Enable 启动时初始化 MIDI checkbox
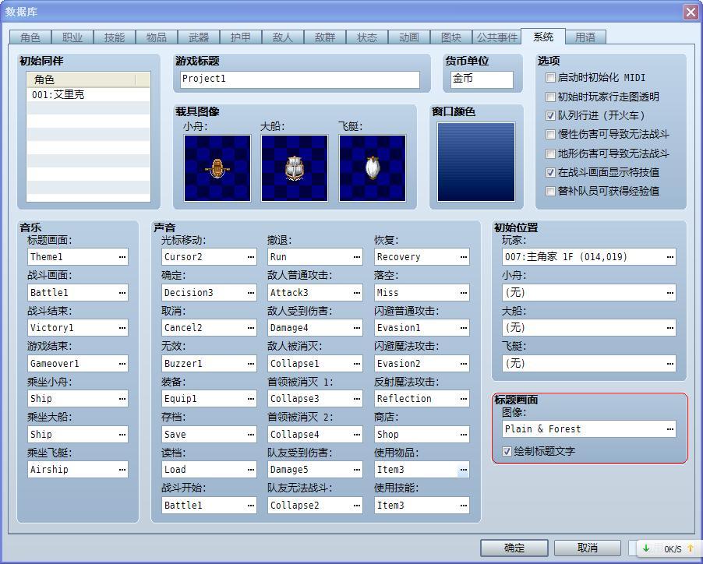This screenshot has width=703, height=564. pos(550,78)
